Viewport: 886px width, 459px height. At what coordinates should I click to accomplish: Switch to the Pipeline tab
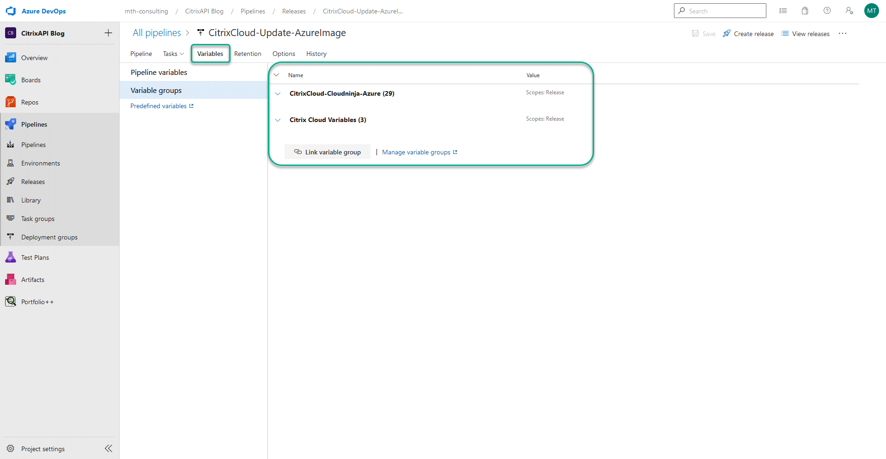[141, 54]
